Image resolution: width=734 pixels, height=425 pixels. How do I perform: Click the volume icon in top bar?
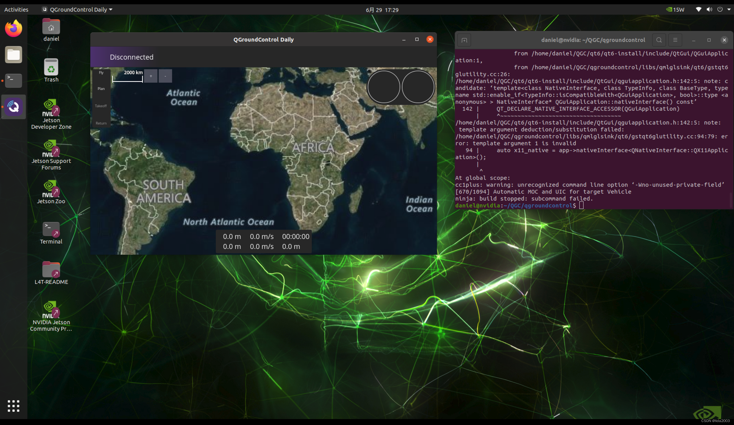[x=709, y=9]
